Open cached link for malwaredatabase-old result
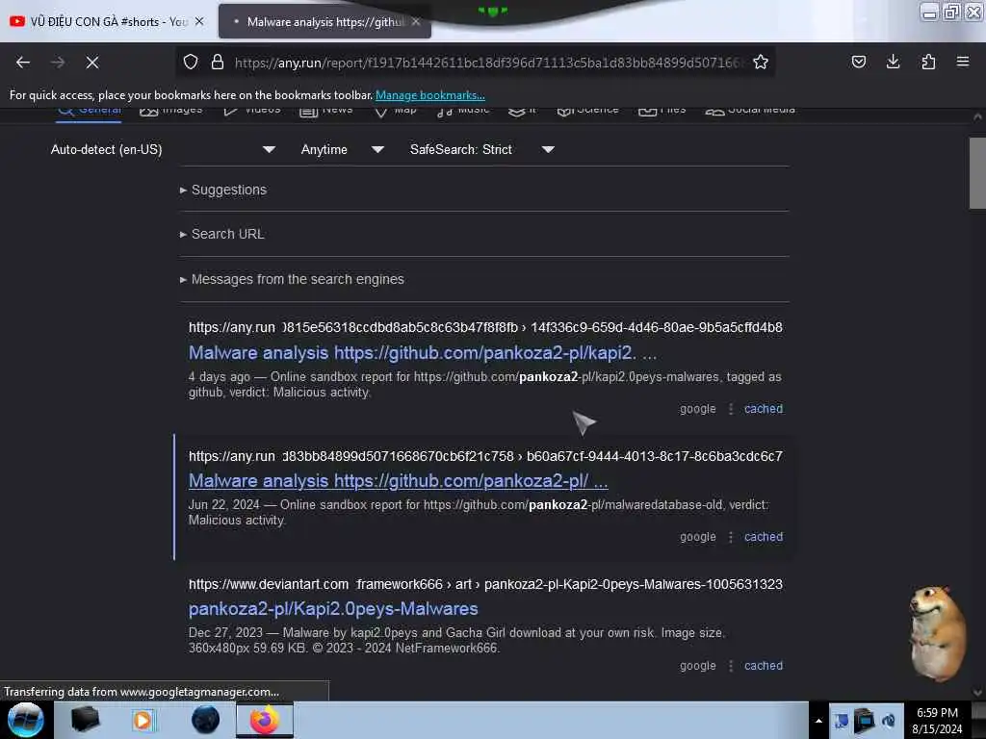The image size is (986, 739). (764, 537)
